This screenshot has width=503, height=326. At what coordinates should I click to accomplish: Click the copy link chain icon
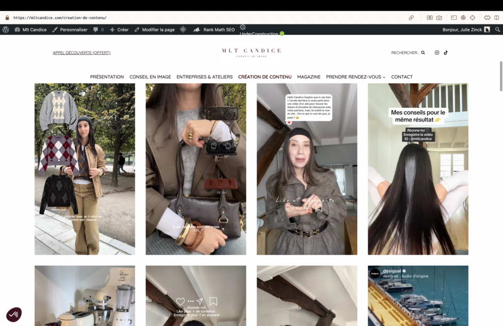pyautogui.click(x=411, y=18)
